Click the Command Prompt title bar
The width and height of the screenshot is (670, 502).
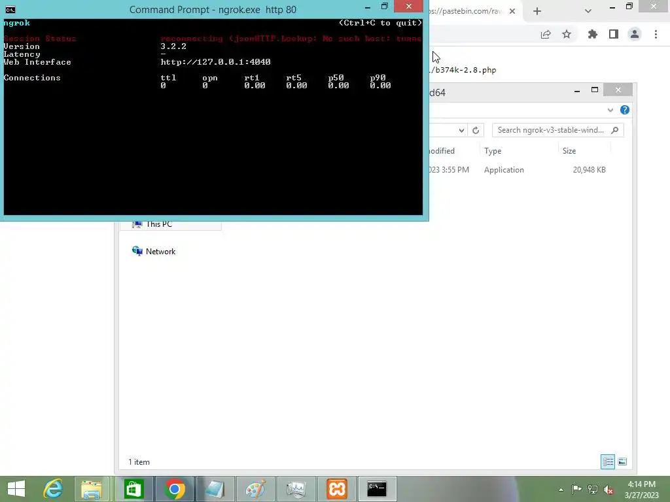coord(213,9)
